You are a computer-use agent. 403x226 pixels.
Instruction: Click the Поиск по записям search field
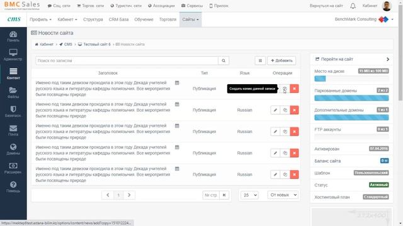coord(127,61)
